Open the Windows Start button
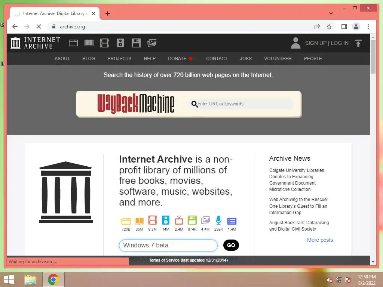383x287 pixels. (9, 280)
